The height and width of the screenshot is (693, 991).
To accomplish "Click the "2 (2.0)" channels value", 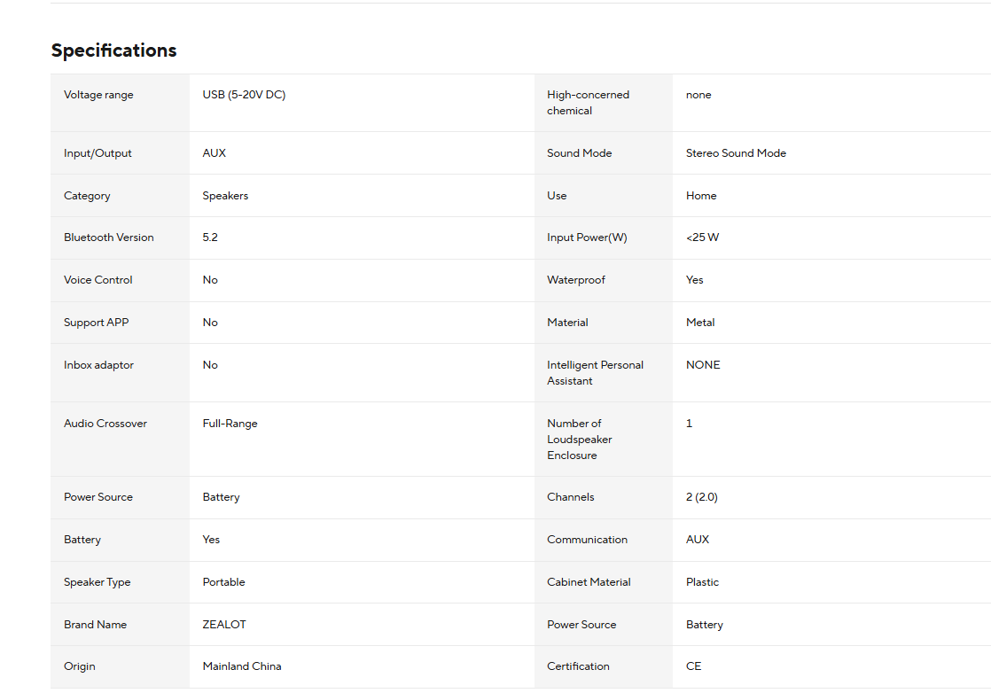I will click(702, 497).
